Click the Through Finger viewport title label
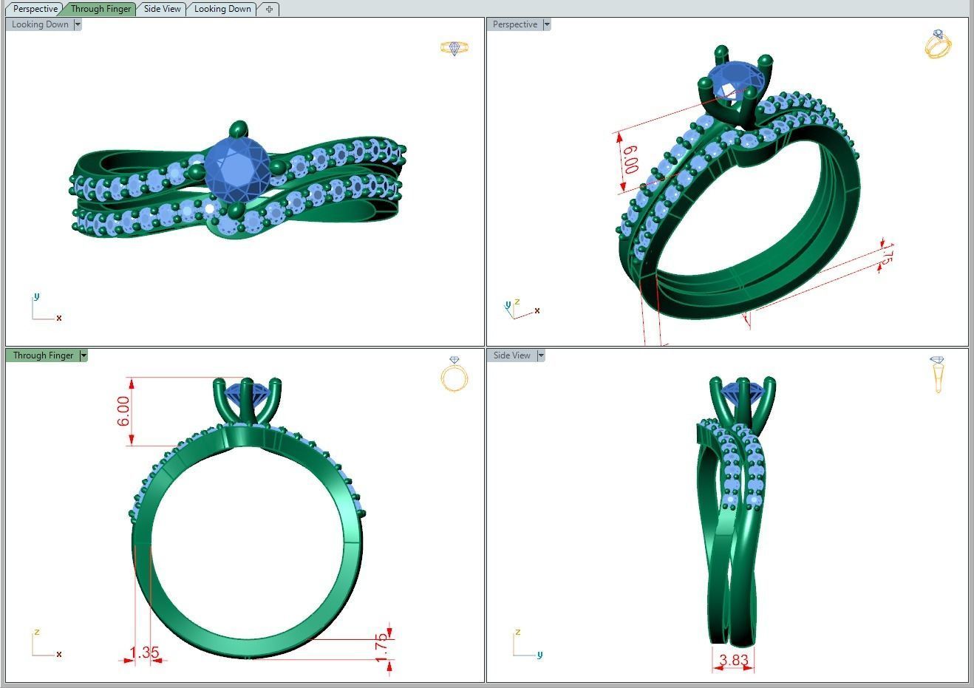Image resolution: width=974 pixels, height=688 pixels. 43,355
